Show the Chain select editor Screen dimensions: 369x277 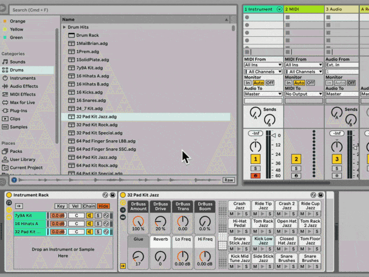tap(89, 206)
